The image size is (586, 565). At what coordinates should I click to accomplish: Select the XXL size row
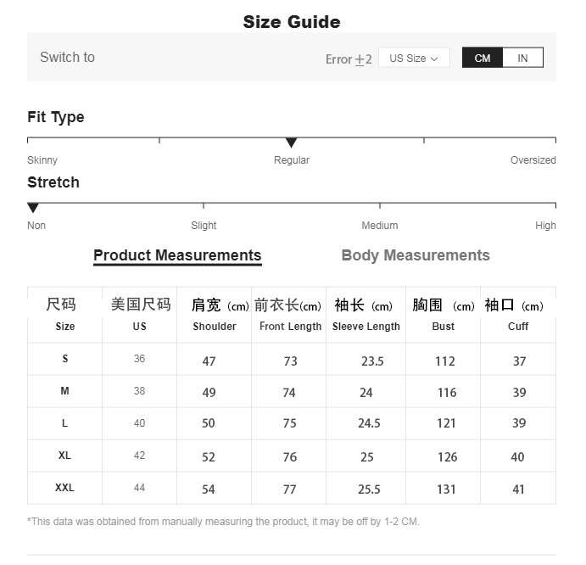[65, 488]
